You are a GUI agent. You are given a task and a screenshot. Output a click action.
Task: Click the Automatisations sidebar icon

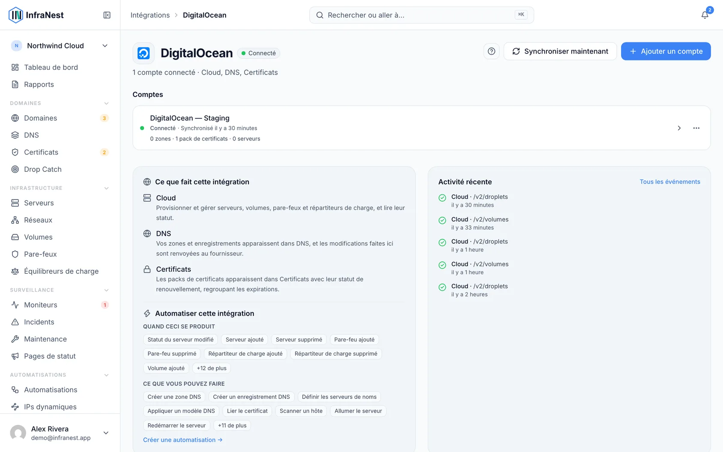[15, 389]
